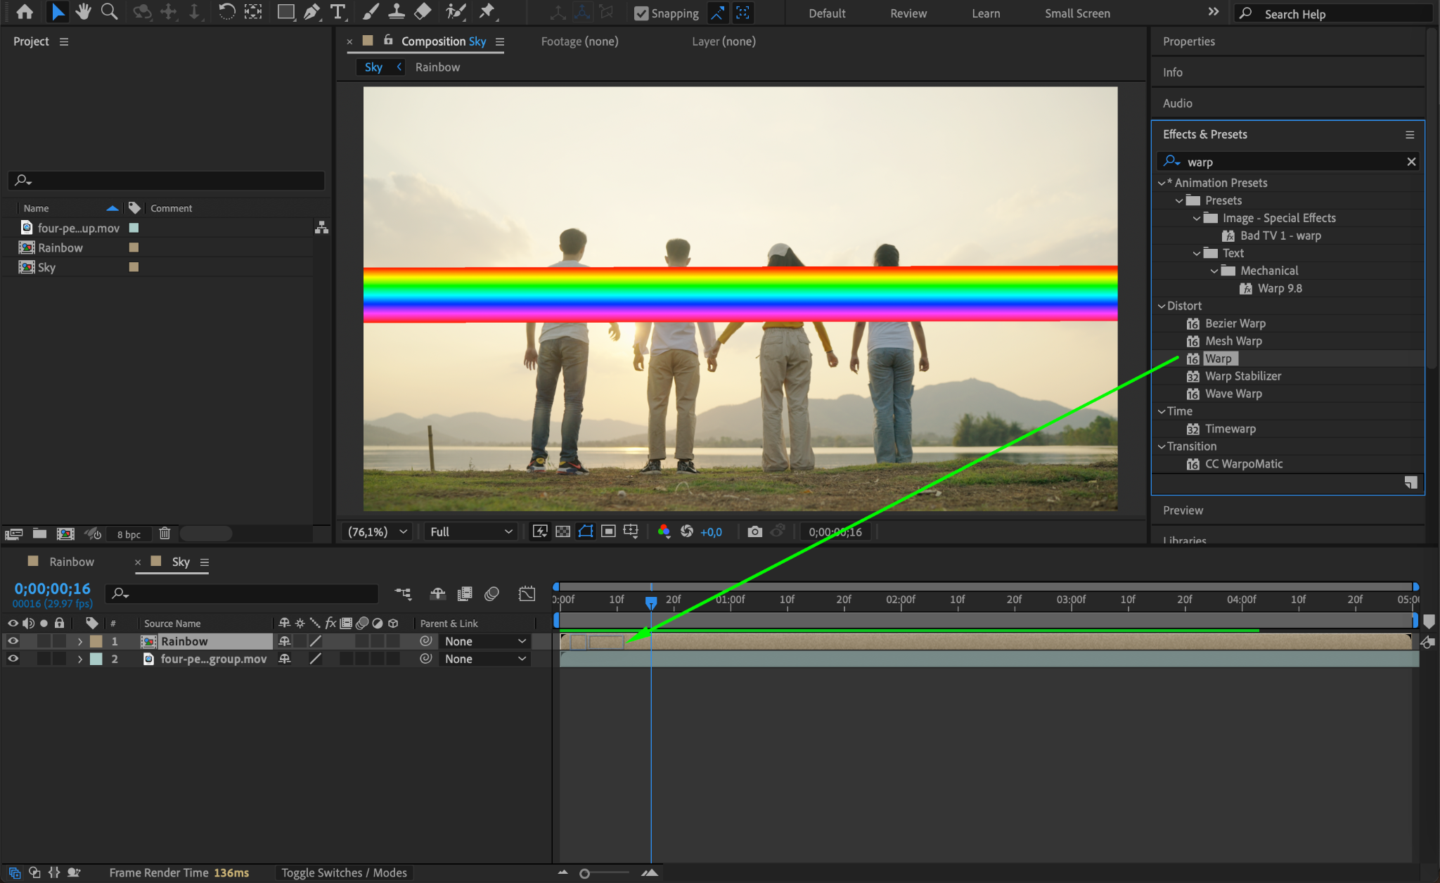Select the Rectangle shape tool

(x=285, y=12)
